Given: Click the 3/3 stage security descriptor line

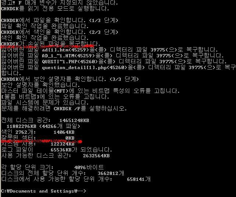Looking at the screenshot, I should pos(70,79).
